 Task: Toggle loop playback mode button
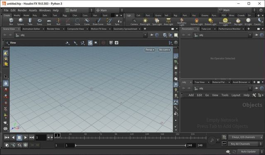point(19,145)
